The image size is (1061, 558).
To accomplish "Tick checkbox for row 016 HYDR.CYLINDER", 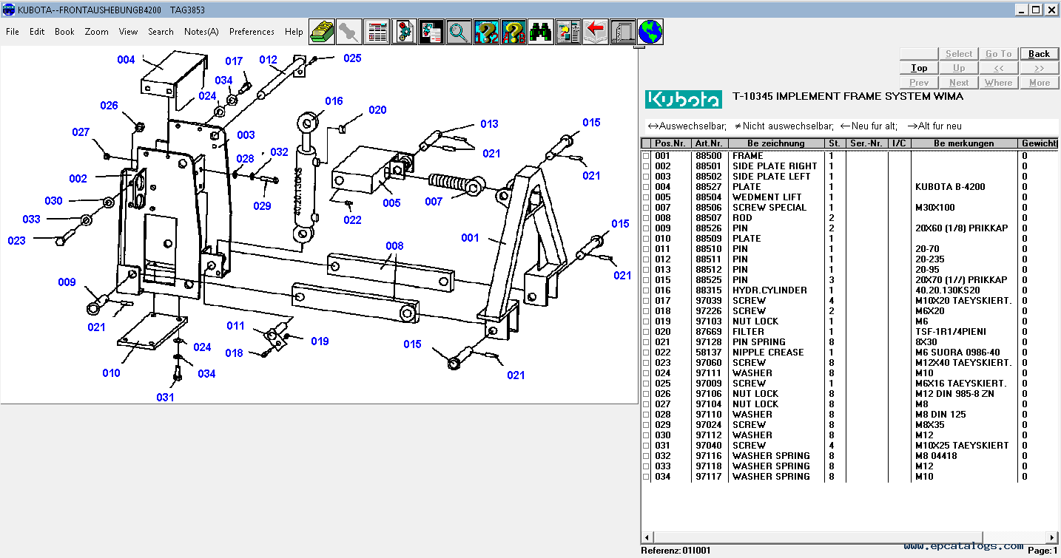I will tap(646, 290).
